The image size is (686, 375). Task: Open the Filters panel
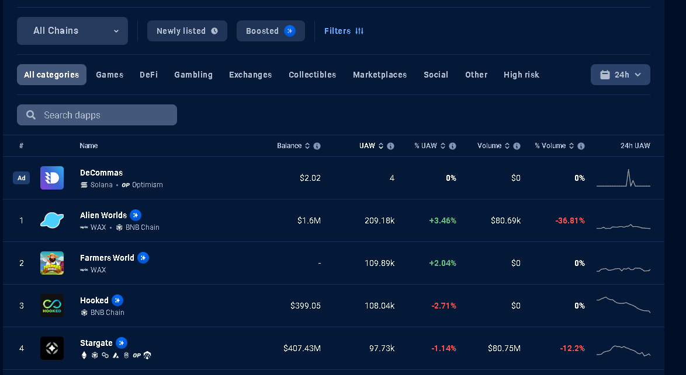tap(344, 31)
